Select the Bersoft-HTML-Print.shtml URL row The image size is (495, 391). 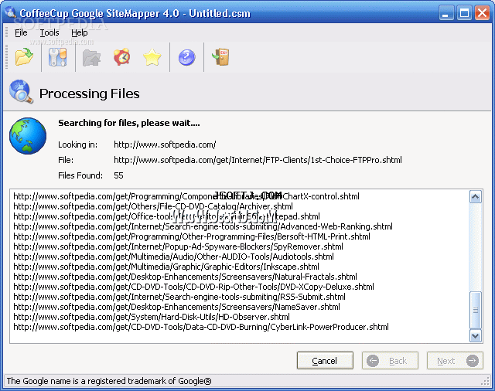[x=192, y=236]
